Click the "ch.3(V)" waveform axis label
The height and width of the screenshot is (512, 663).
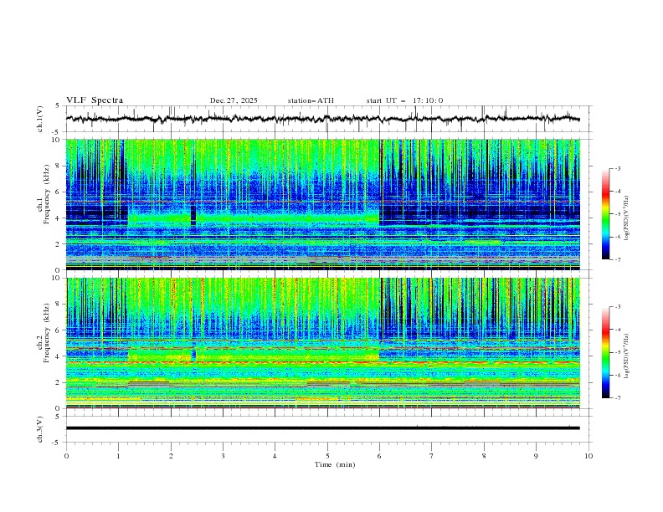(40, 429)
